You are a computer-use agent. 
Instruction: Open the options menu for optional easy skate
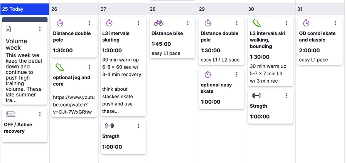237,75
